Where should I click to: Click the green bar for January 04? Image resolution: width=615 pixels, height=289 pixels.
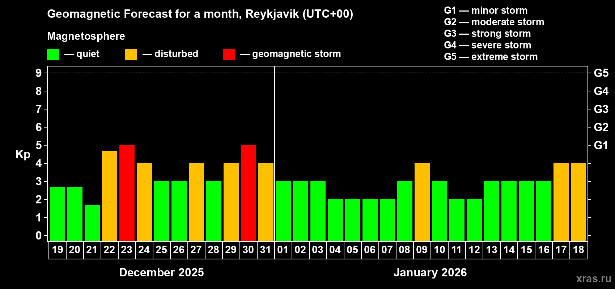coord(335,220)
